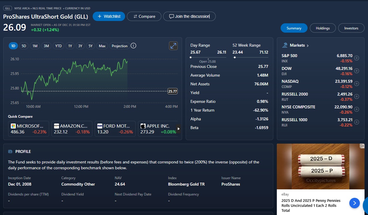Open the eBay ad arrow button
The width and height of the screenshot is (368, 215).
click(354, 203)
